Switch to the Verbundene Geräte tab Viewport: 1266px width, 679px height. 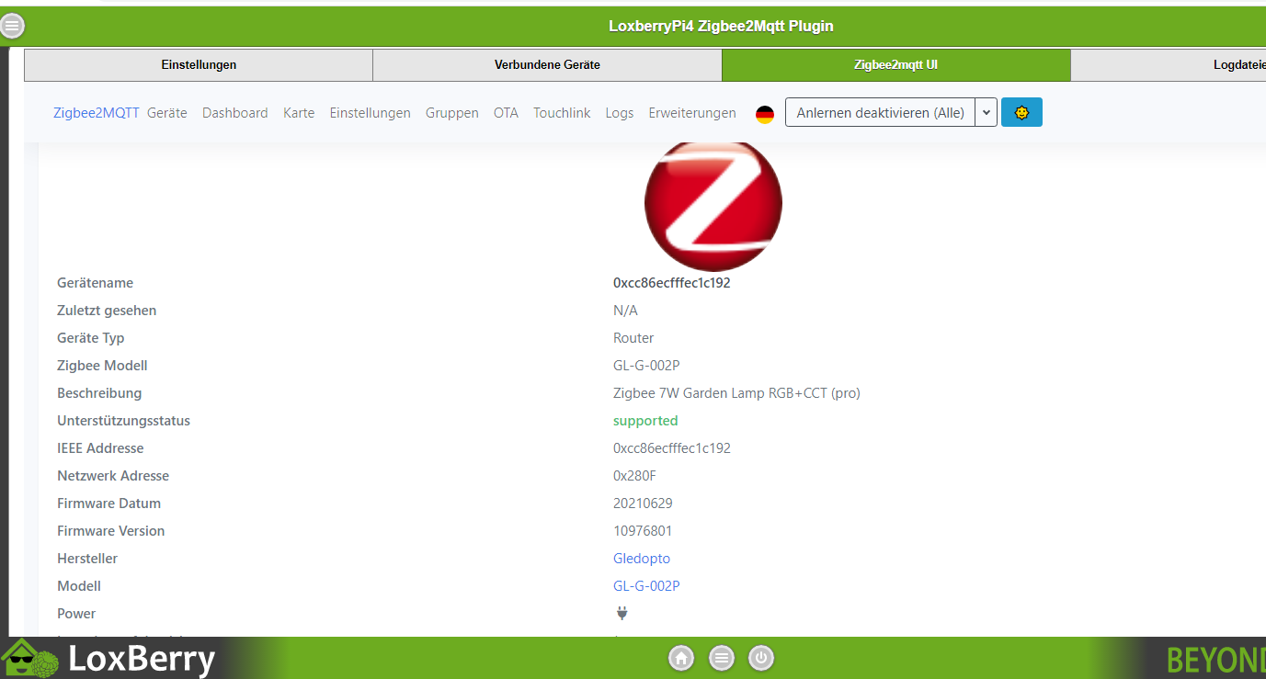point(547,65)
